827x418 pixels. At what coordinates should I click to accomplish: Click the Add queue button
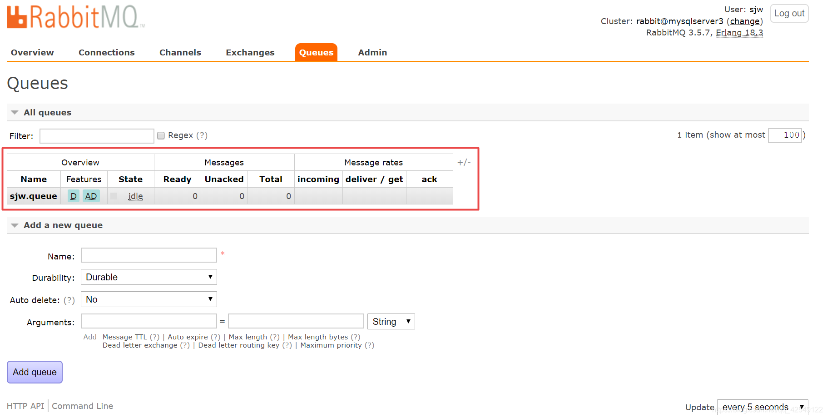tap(35, 372)
